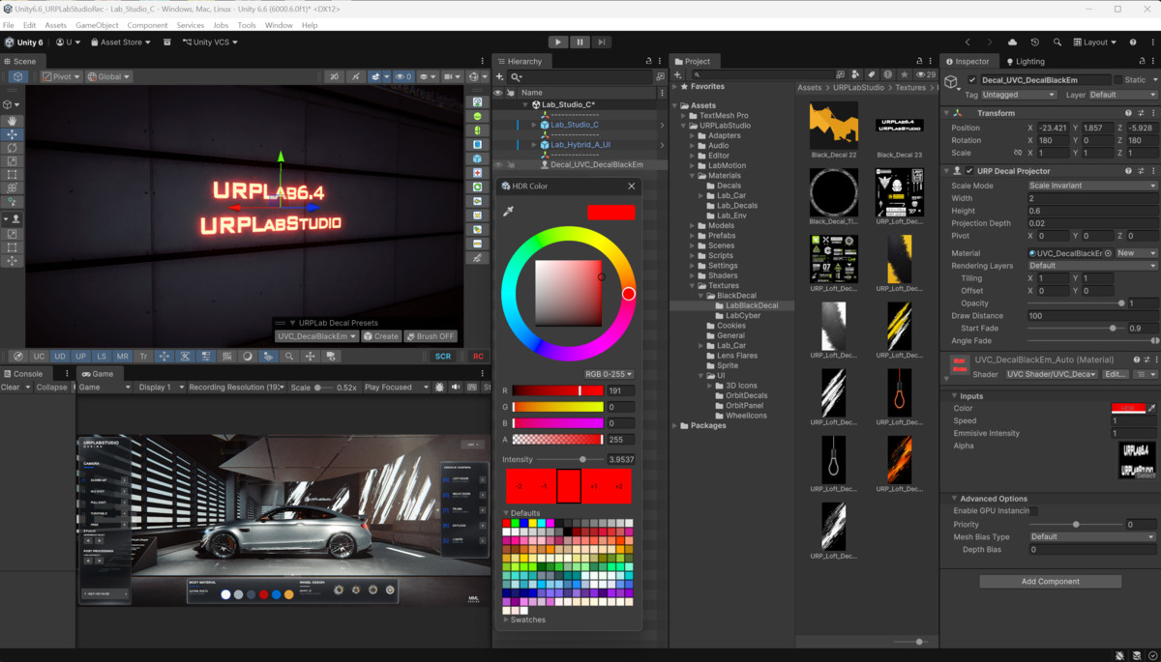The image size is (1161, 662).
Task: Click the UC button below the Scene view
Action: coord(39,357)
